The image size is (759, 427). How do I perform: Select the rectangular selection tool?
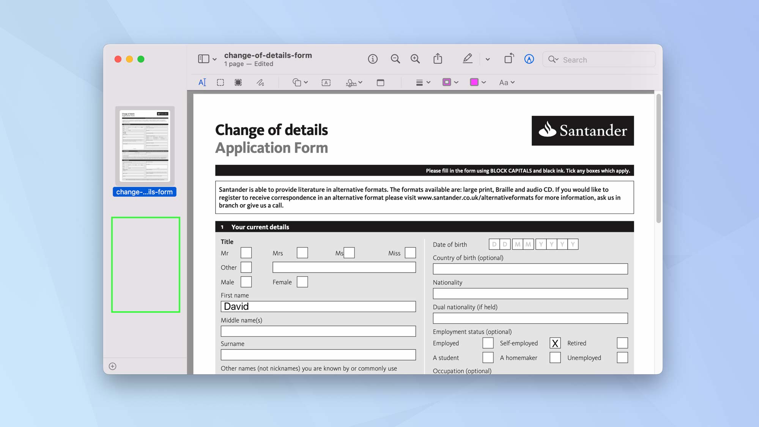pos(220,82)
